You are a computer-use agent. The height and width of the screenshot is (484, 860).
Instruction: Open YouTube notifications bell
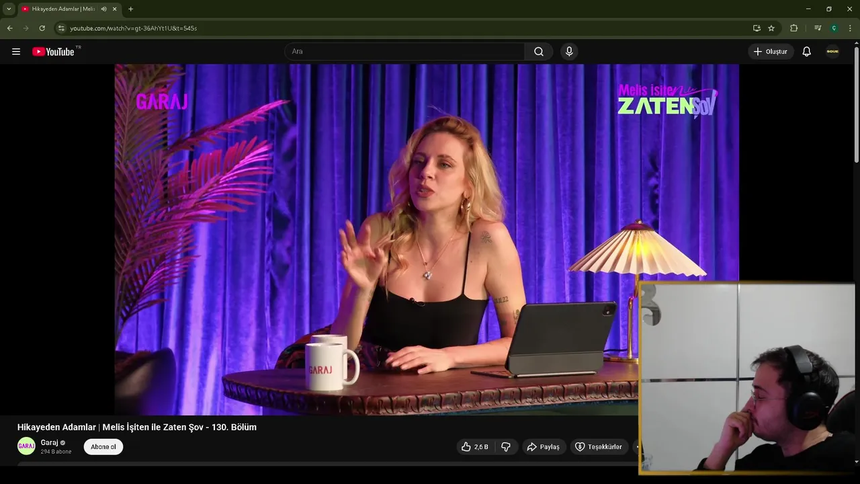point(807,52)
